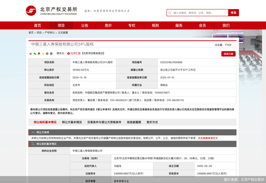Screen dimensions: 266x183
Task: Go to 项目 in the breadcrumb
Action: (x=39, y=32)
